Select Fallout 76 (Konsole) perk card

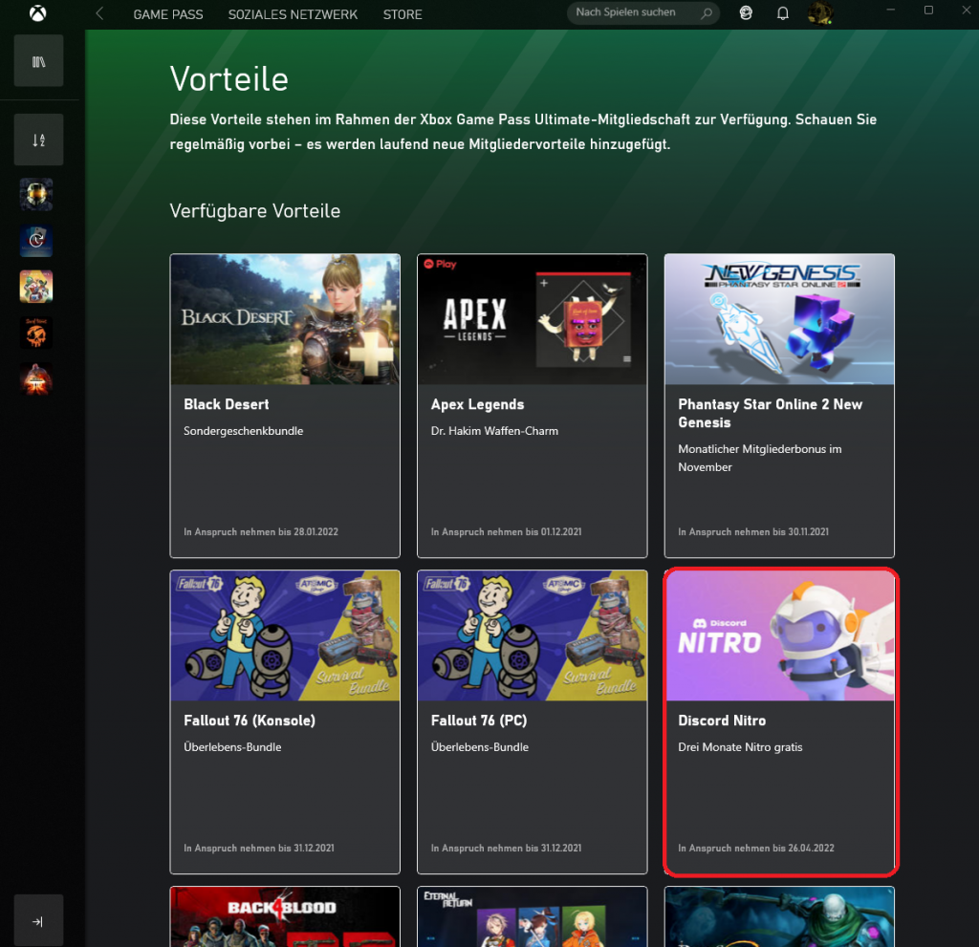pos(285,721)
